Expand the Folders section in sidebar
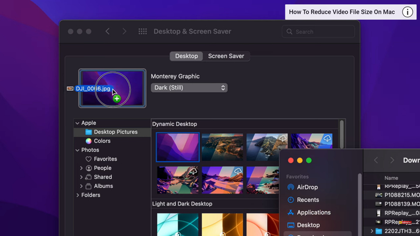The image size is (420, 236). point(77,195)
